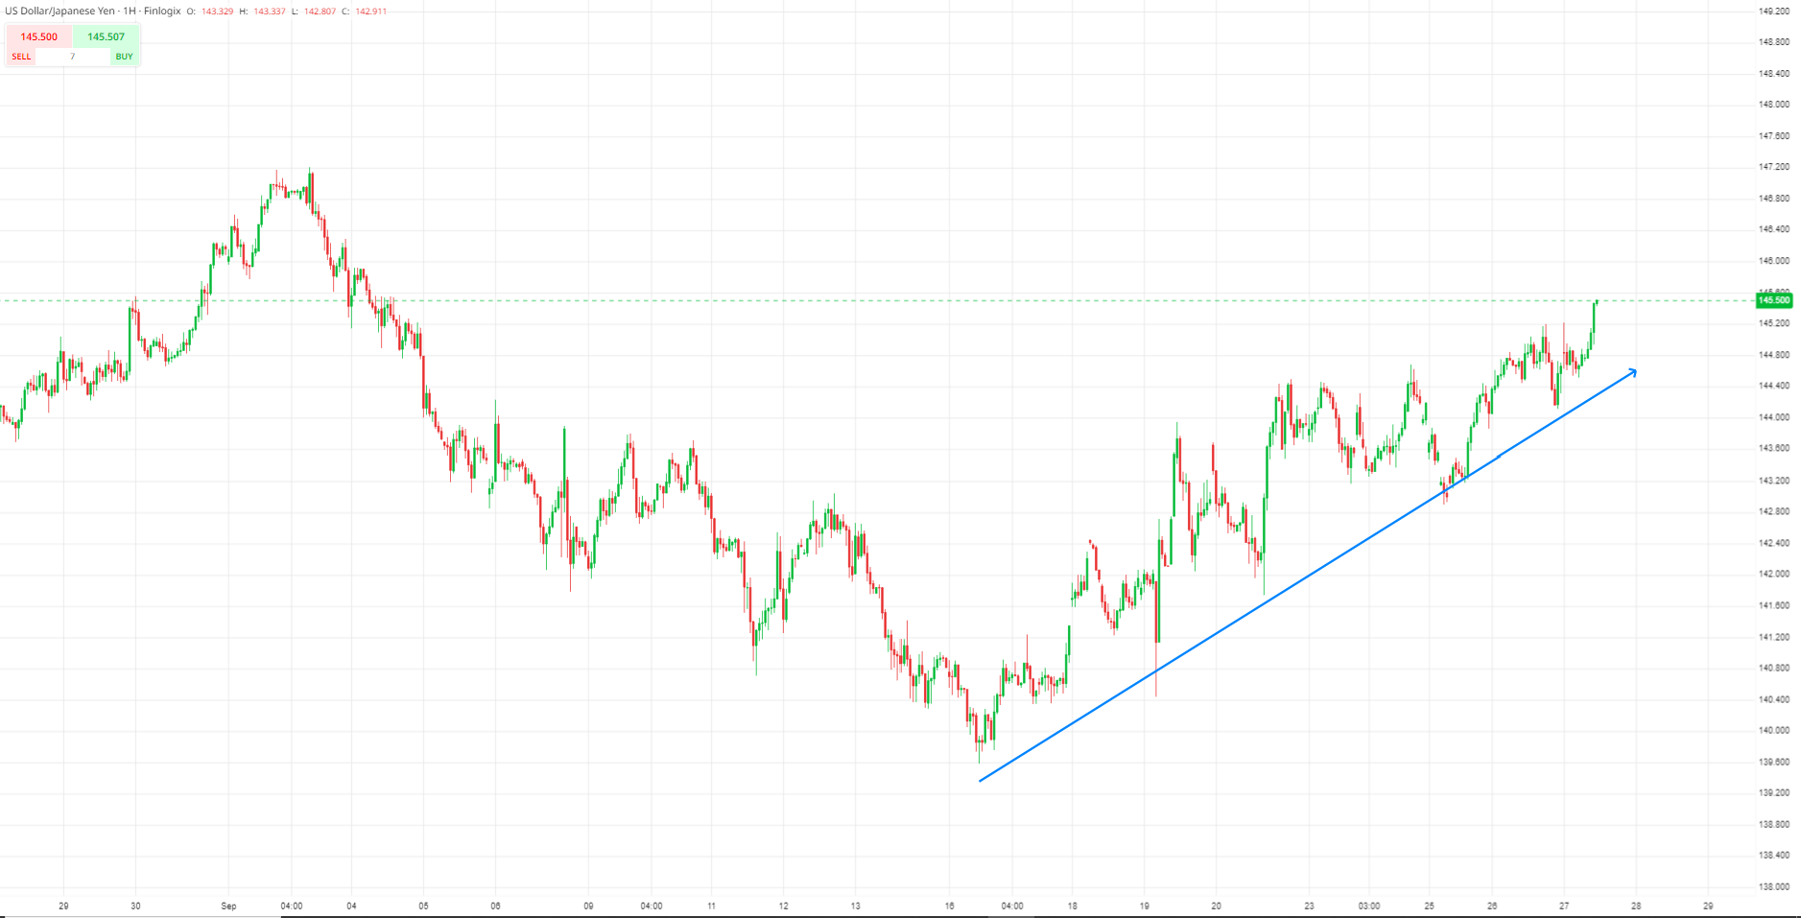The height and width of the screenshot is (918, 1801).
Task: Click the Low value 142.807 in legend
Action: (320, 12)
